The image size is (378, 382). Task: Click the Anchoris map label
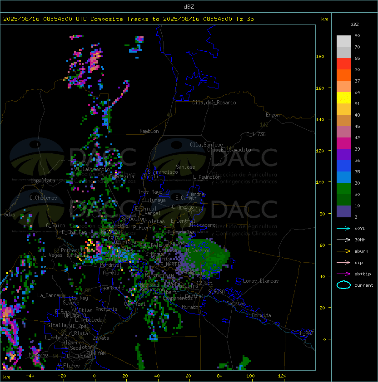(106, 309)
